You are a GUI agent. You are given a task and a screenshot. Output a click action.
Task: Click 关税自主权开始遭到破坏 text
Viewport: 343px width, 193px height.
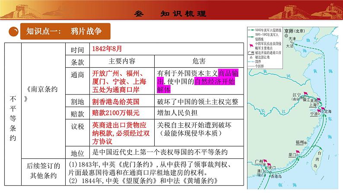click(194, 125)
